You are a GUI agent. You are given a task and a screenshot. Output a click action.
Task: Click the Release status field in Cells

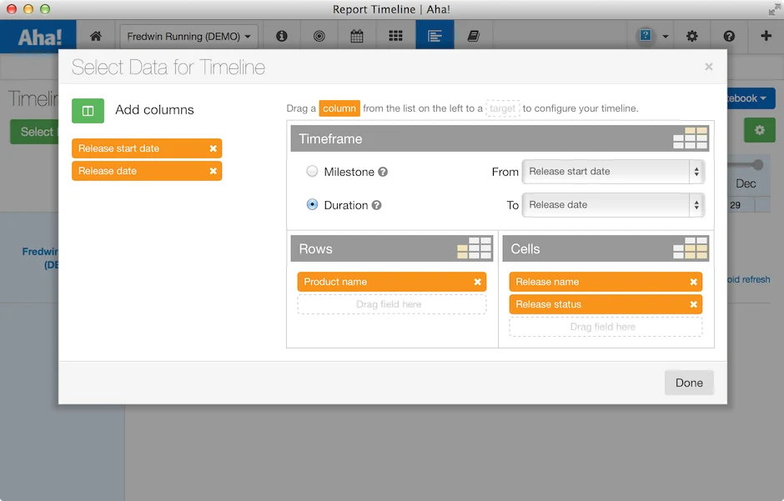coord(606,304)
